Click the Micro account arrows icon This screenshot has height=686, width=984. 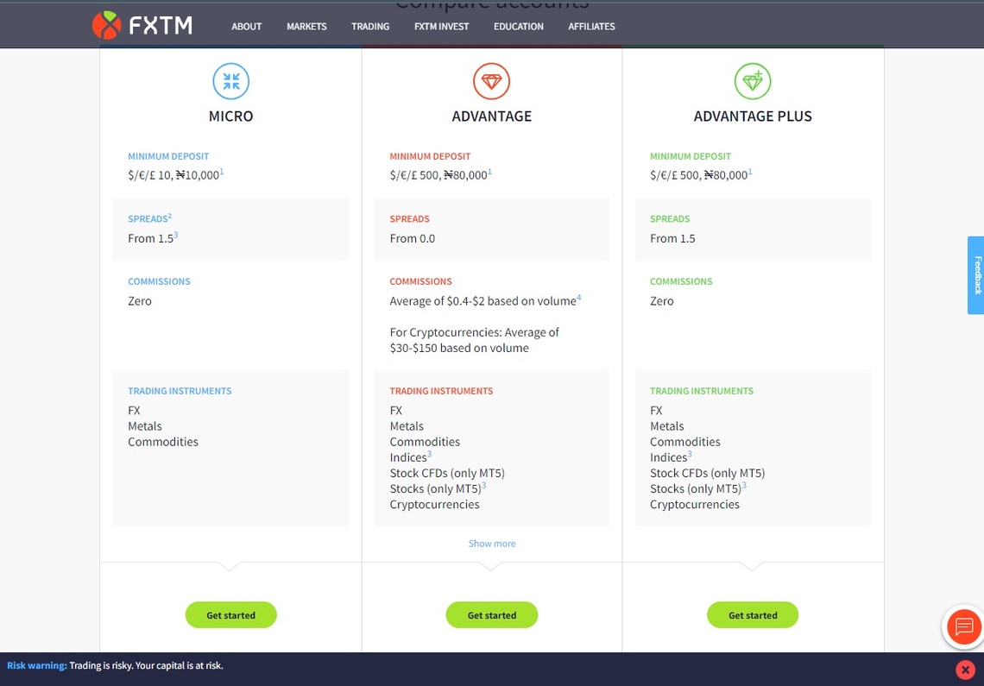click(x=231, y=81)
